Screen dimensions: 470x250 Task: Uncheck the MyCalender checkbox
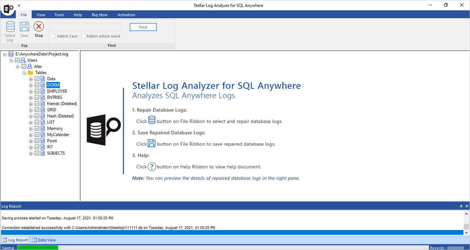tap(37, 134)
